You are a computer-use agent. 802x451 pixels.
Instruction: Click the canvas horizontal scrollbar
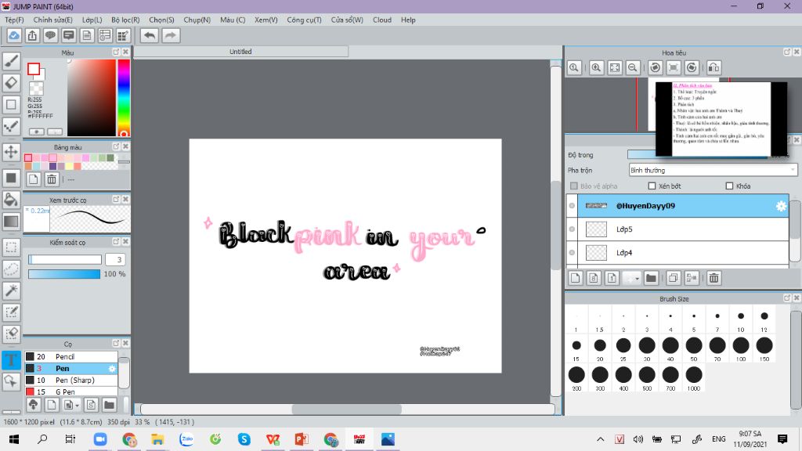(347, 409)
